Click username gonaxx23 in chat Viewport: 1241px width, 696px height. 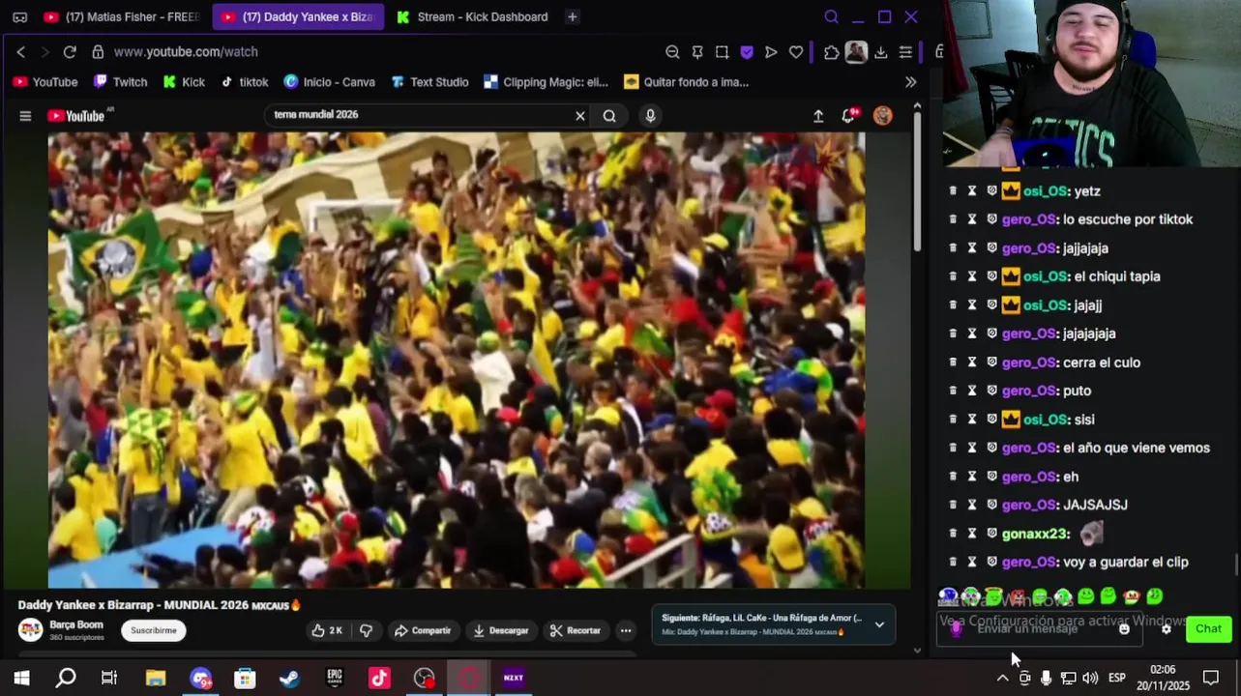coord(1034,534)
